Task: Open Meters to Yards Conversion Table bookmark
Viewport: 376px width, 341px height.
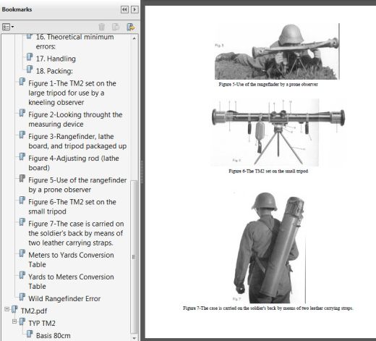Action: tap(71, 260)
